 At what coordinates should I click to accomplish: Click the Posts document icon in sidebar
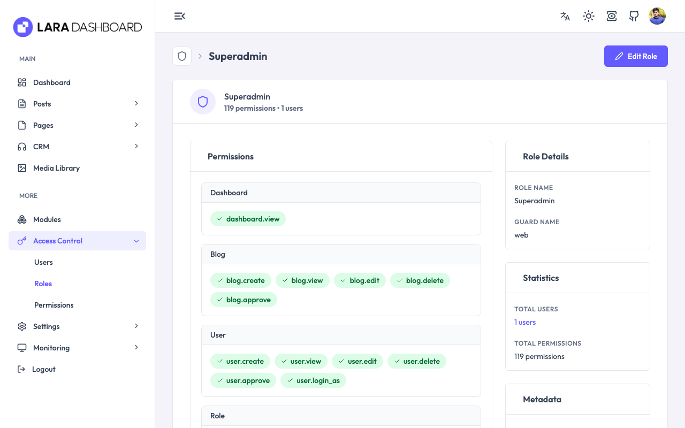(22, 104)
